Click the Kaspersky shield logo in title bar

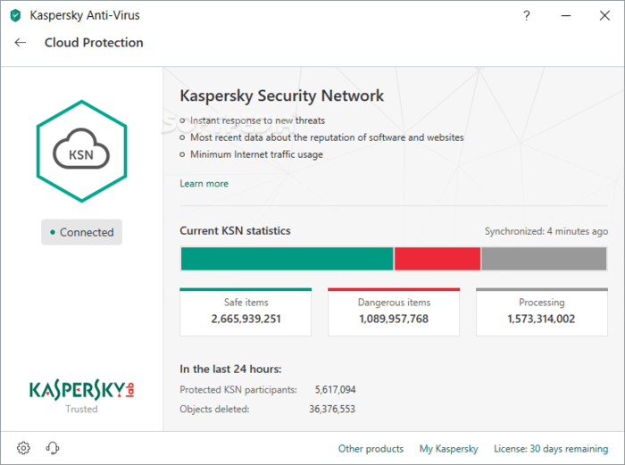[x=15, y=15]
